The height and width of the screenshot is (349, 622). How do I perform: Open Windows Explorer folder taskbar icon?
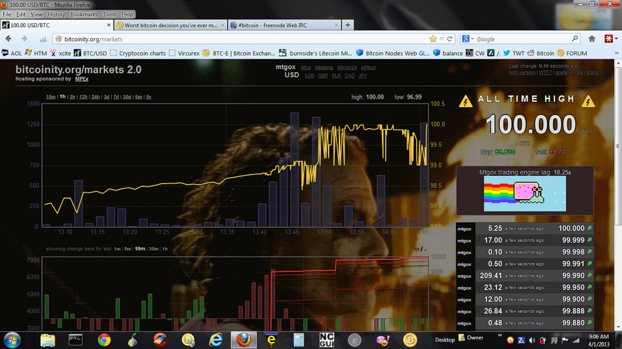click(x=47, y=340)
